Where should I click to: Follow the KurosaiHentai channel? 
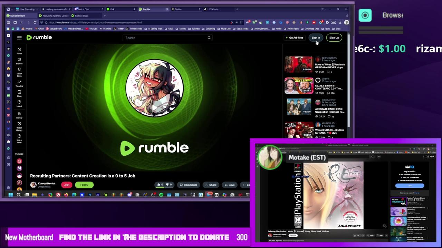click(84, 185)
